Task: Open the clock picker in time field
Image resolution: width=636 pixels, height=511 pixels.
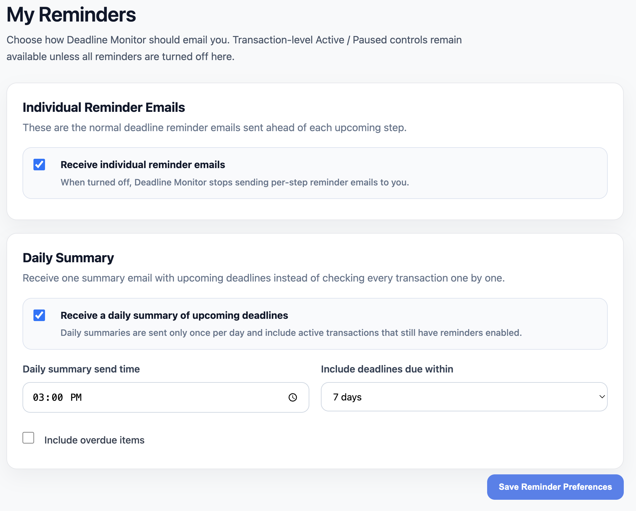Action: [293, 398]
